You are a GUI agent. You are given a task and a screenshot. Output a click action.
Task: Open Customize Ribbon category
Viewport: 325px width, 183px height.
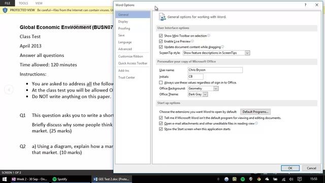click(x=133, y=56)
